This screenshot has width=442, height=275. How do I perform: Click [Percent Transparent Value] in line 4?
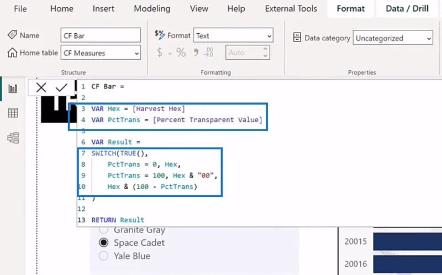[208, 120]
